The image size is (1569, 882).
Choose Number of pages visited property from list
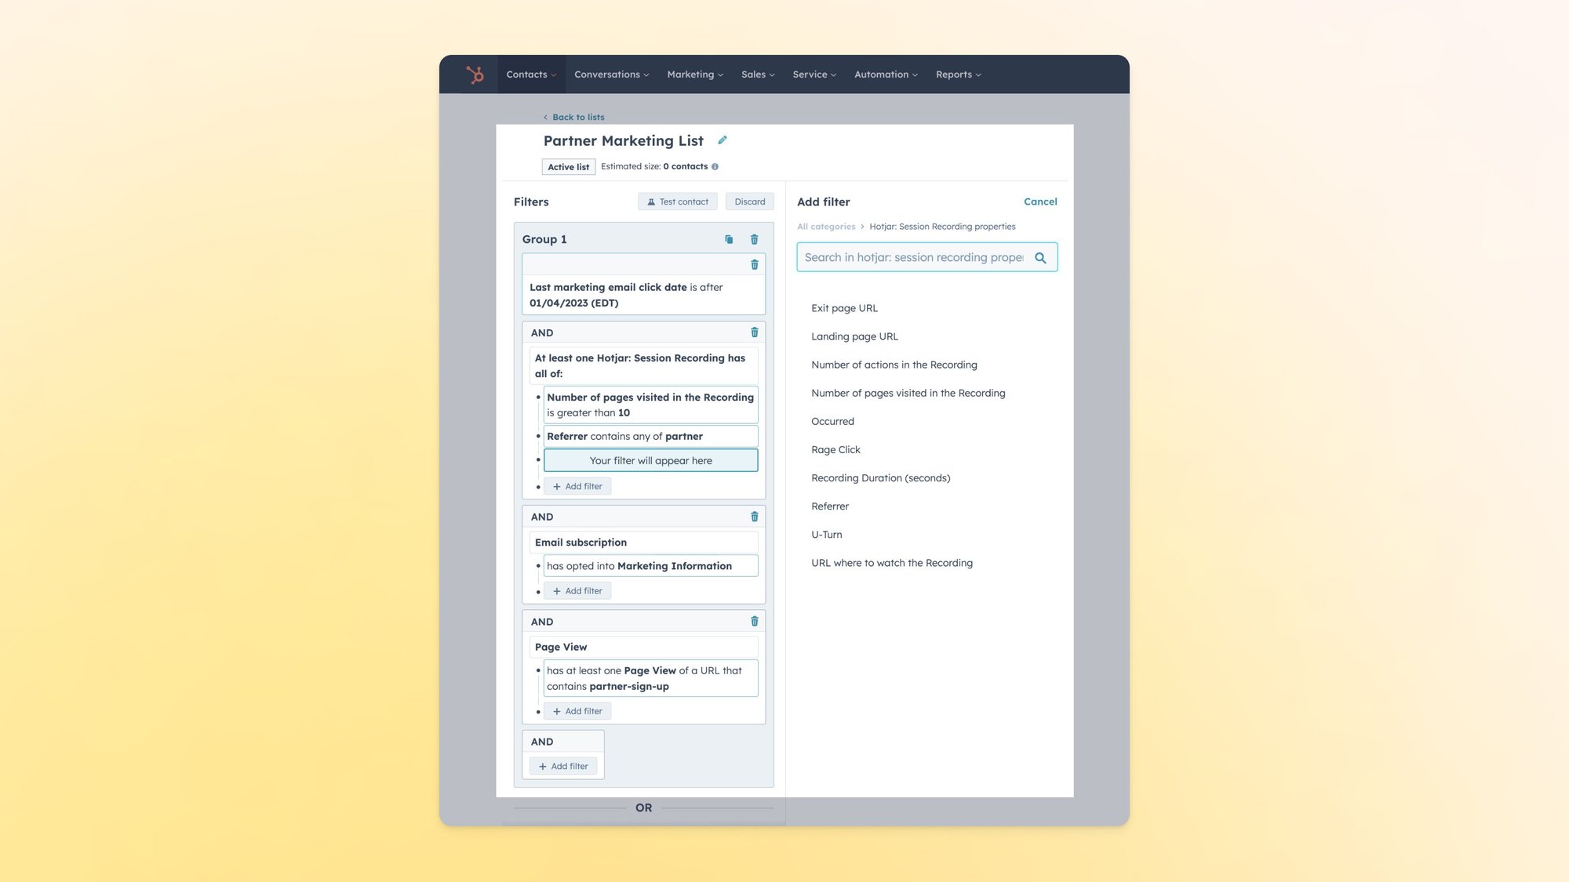[908, 394]
